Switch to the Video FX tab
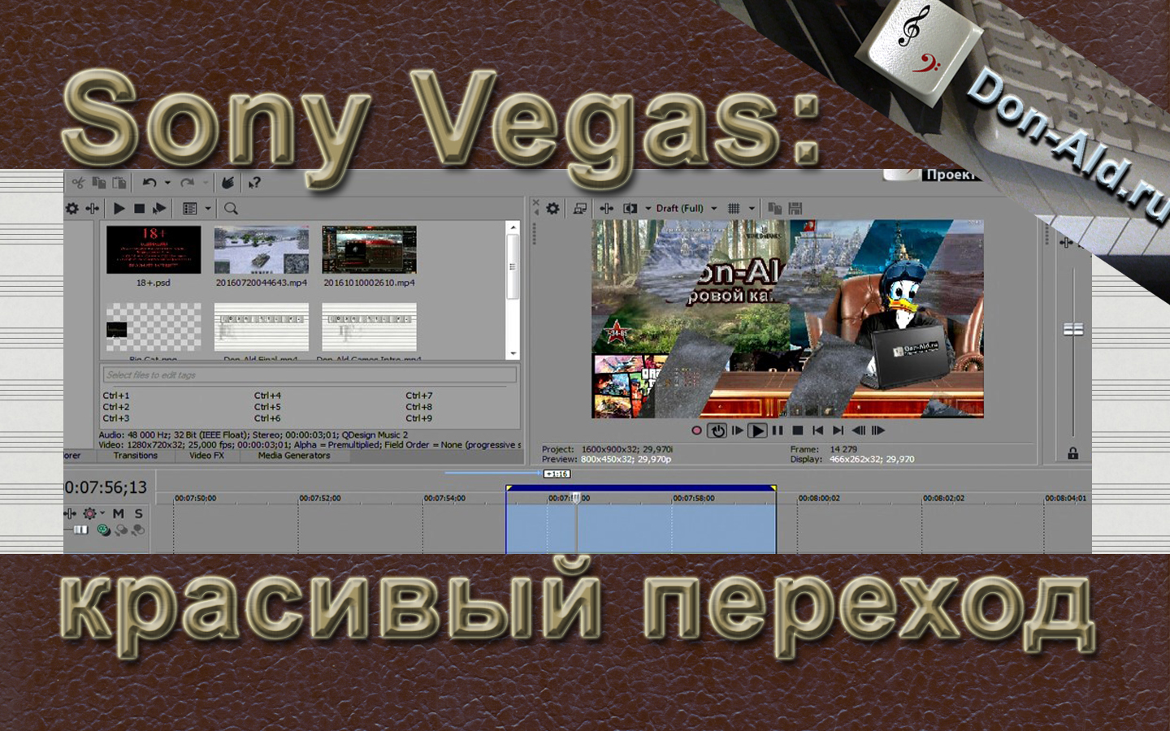 206,456
